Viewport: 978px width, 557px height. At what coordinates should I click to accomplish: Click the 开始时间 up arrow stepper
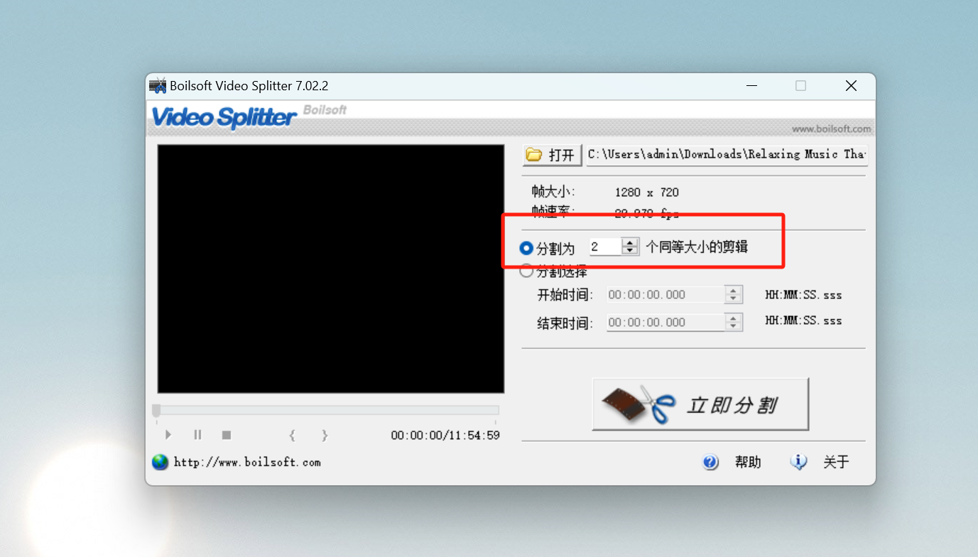click(734, 291)
